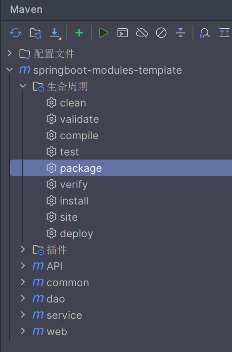Analyze dependencies icon in toolbar
The width and height of the screenshot is (232, 352).
[204, 33]
